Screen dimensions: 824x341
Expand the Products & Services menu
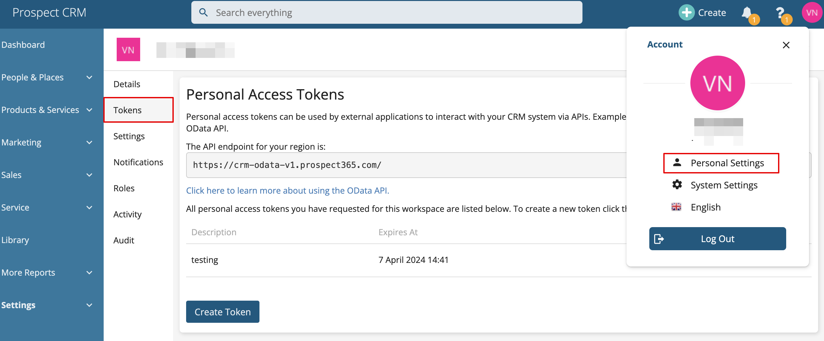coord(89,110)
